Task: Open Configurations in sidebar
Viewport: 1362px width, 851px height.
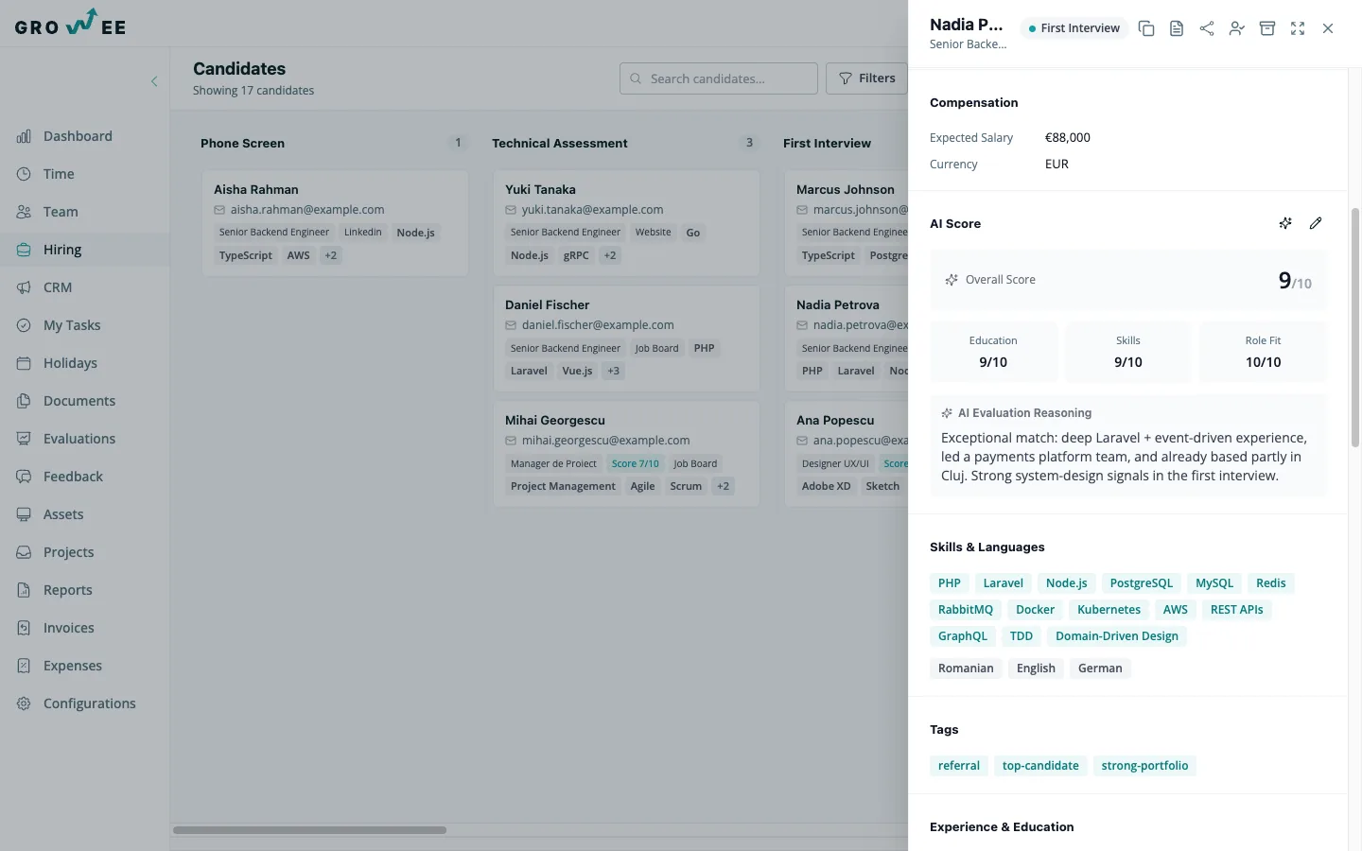Action: tap(85, 703)
